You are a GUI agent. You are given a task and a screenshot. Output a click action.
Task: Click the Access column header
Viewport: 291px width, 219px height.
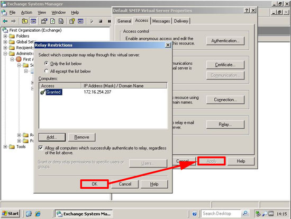pyautogui.click(x=60, y=86)
